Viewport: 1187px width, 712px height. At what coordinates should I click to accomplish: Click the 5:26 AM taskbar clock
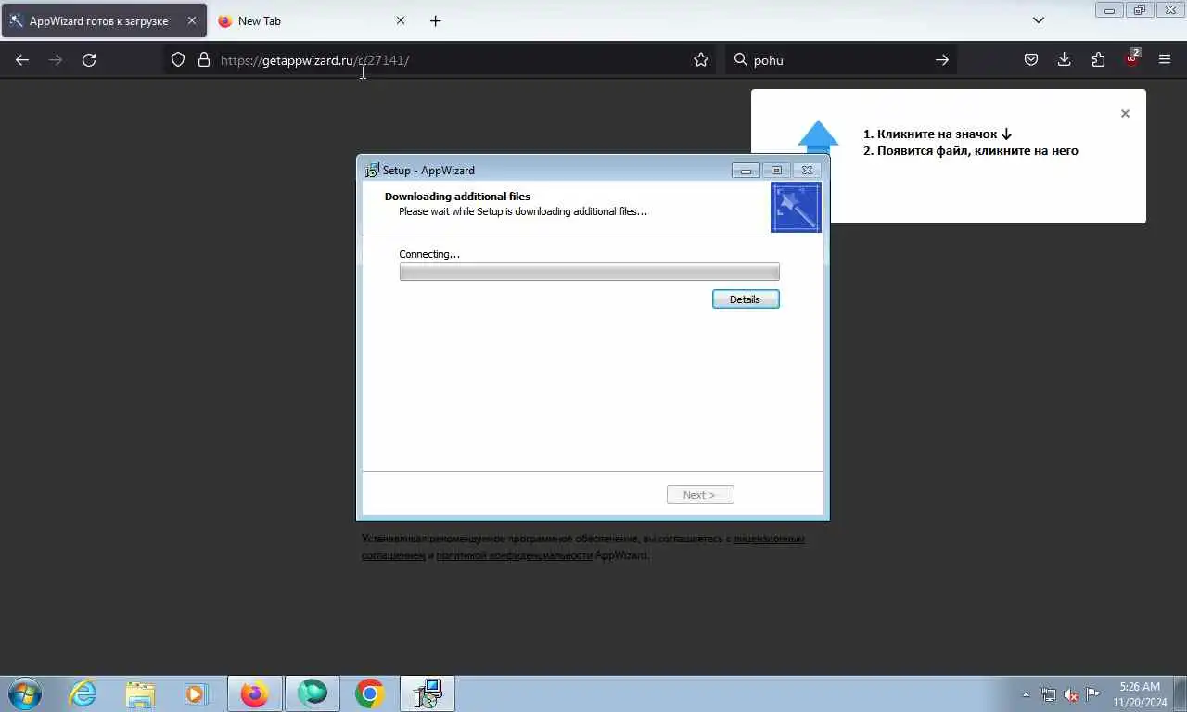(x=1140, y=694)
